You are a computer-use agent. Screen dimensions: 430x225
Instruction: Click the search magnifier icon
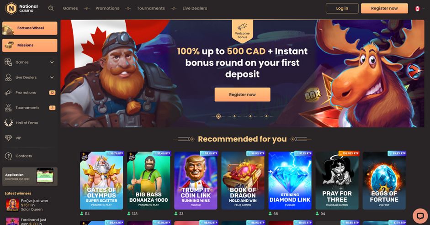coord(51,8)
